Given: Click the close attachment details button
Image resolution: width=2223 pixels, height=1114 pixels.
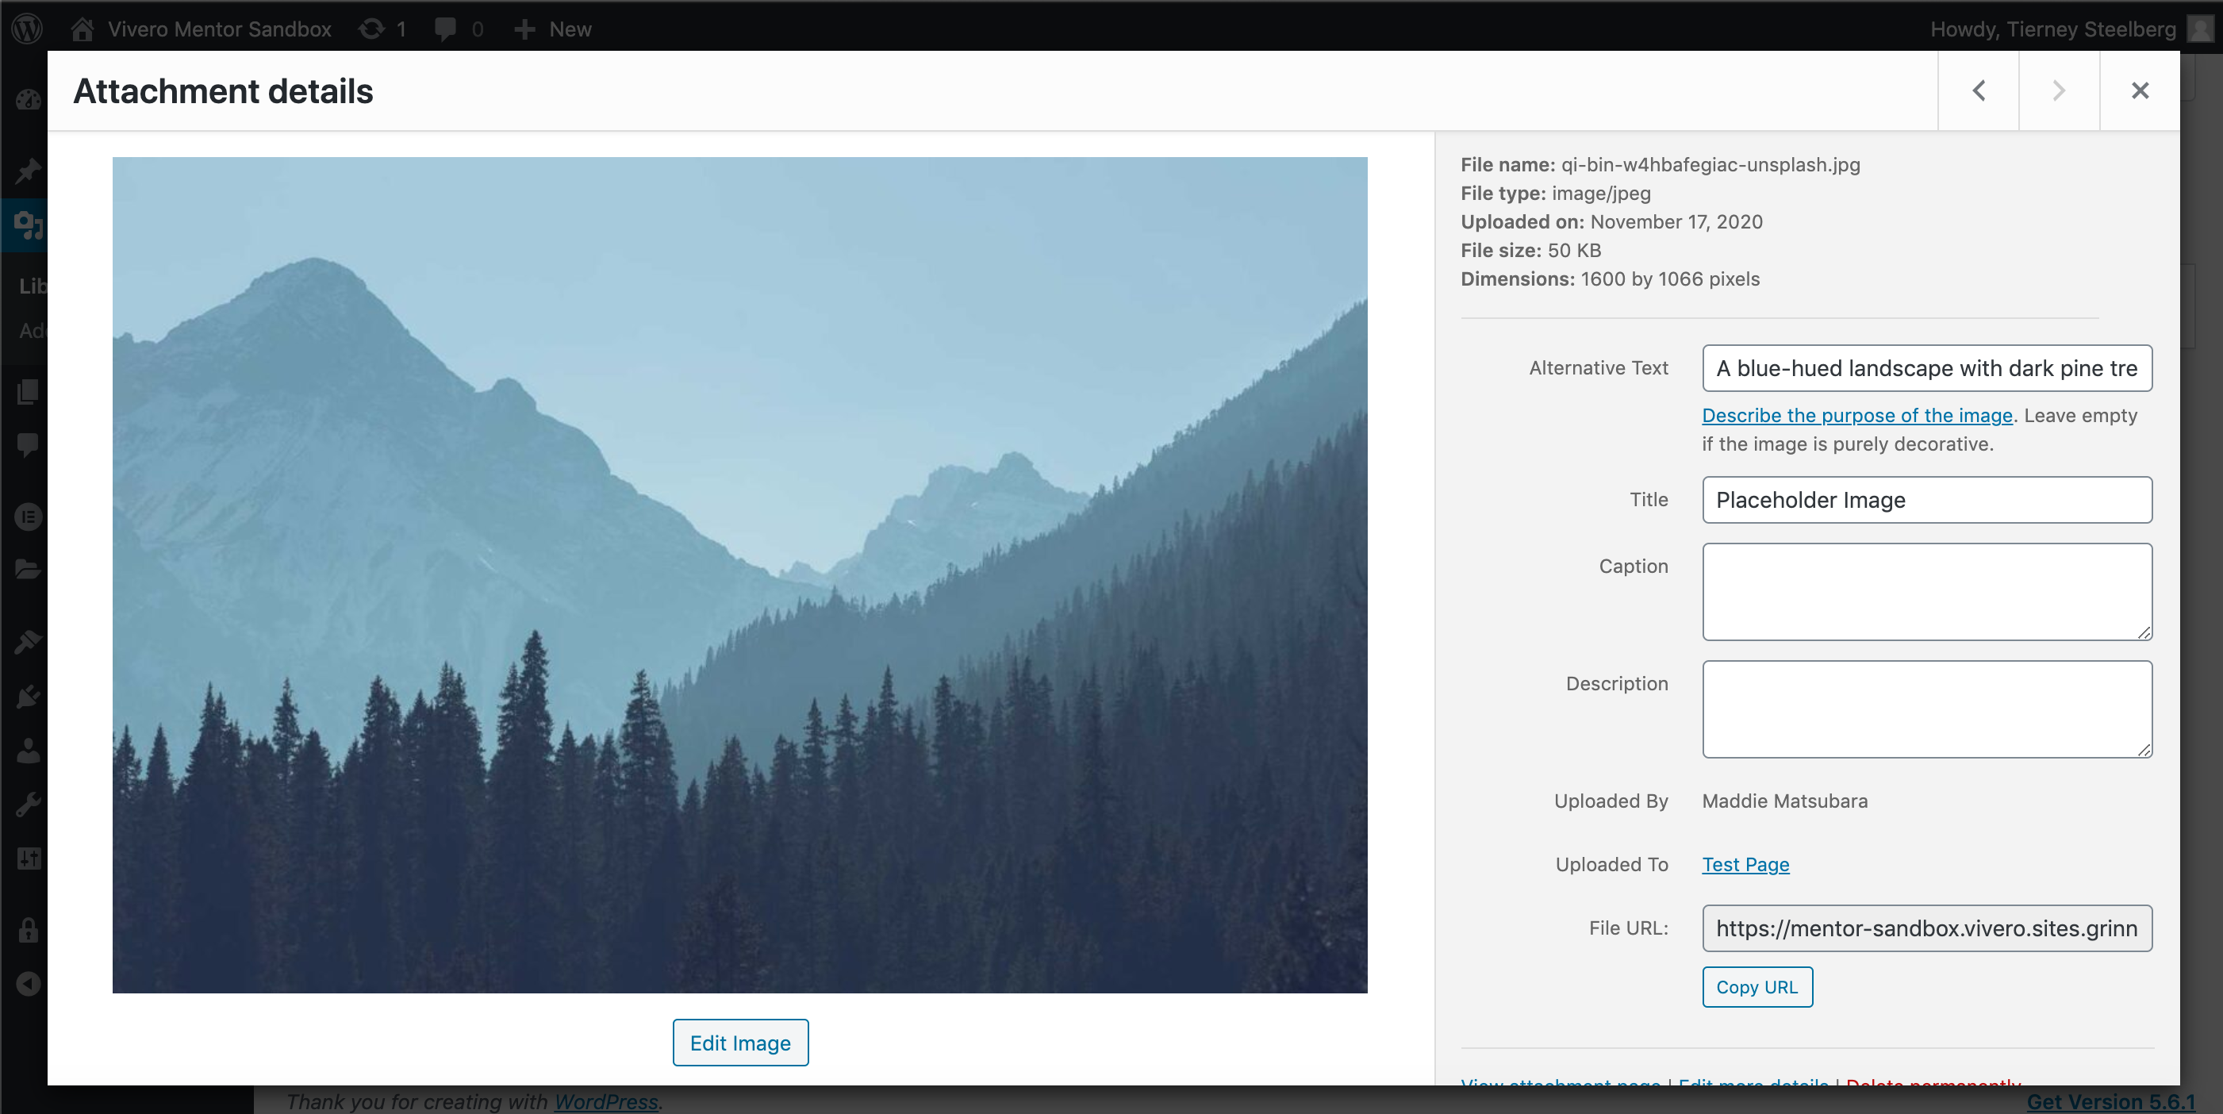Looking at the screenshot, I should 2138,91.
